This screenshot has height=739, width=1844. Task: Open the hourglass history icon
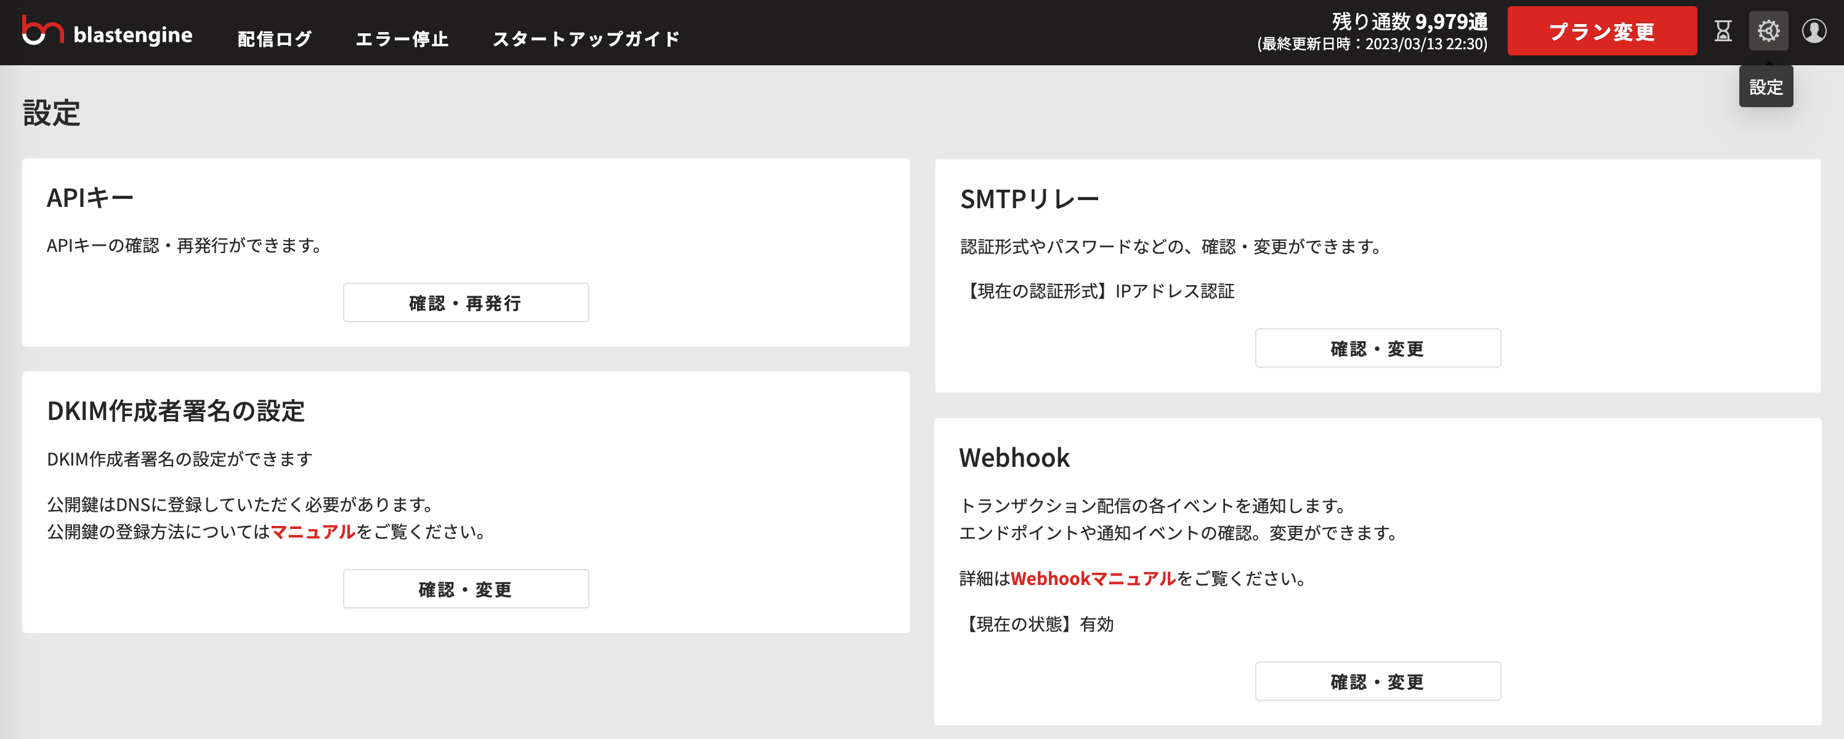[1722, 31]
